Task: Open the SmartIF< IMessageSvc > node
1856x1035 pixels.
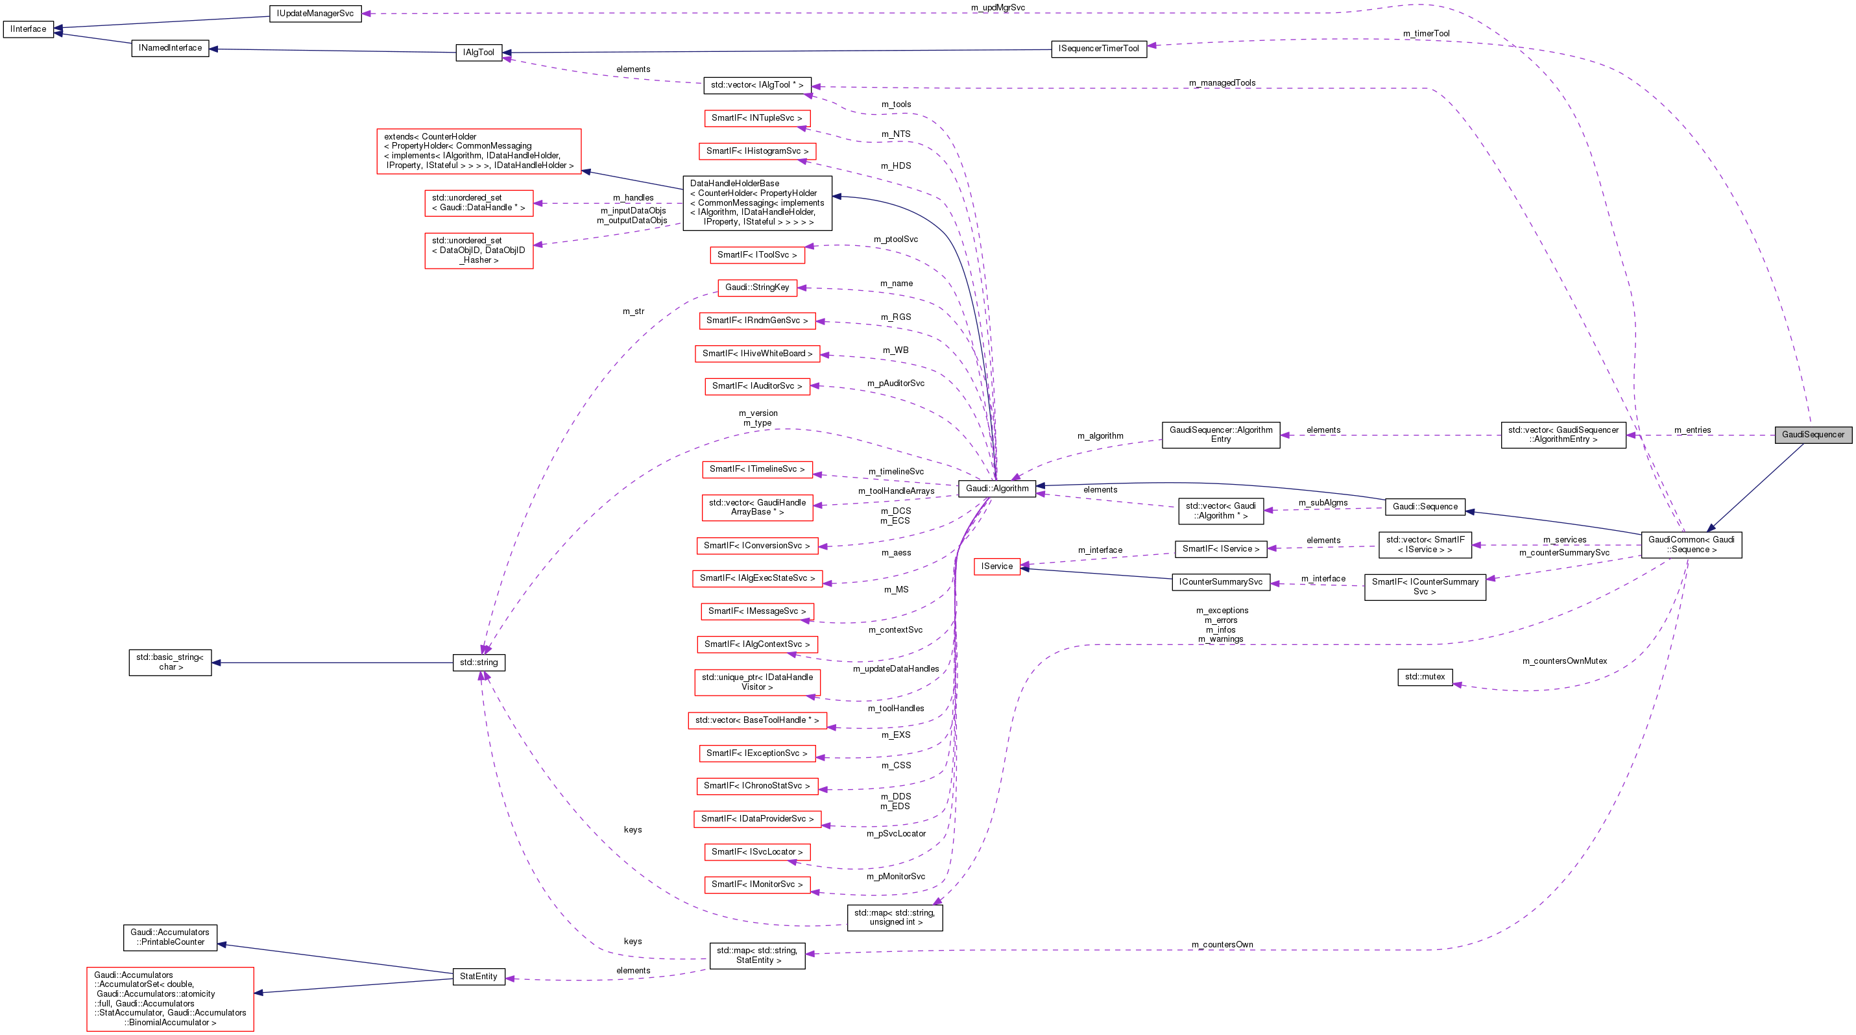Action: (x=757, y=612)
